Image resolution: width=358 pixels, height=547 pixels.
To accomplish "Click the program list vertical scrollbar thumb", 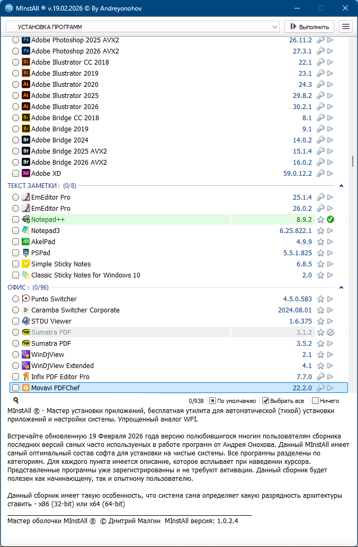I will tap(353, 162).
